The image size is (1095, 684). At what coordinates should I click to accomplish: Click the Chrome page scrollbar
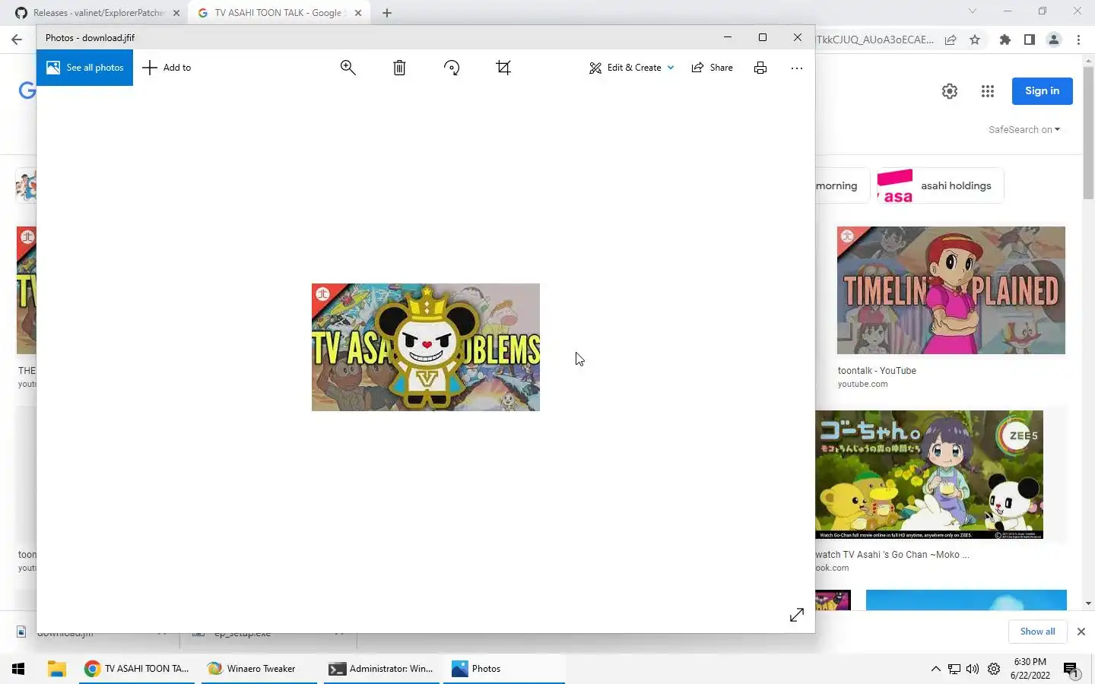coord(1088,134)
